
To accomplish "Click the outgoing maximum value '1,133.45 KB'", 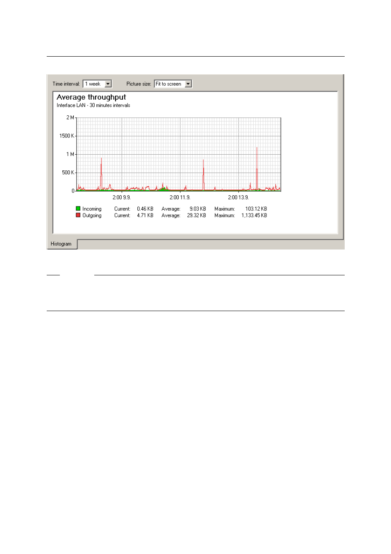I will (x=254, y=215).
